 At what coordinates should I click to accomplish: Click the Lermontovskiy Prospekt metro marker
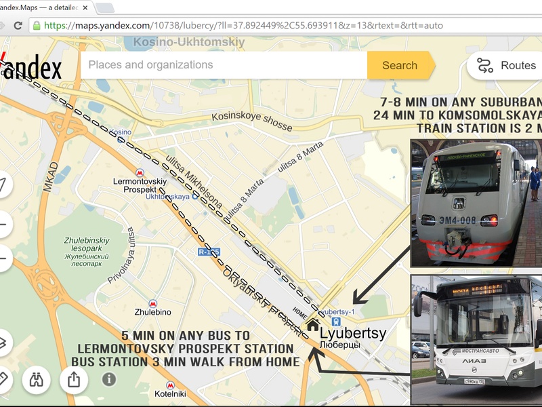tap(140, 174)
